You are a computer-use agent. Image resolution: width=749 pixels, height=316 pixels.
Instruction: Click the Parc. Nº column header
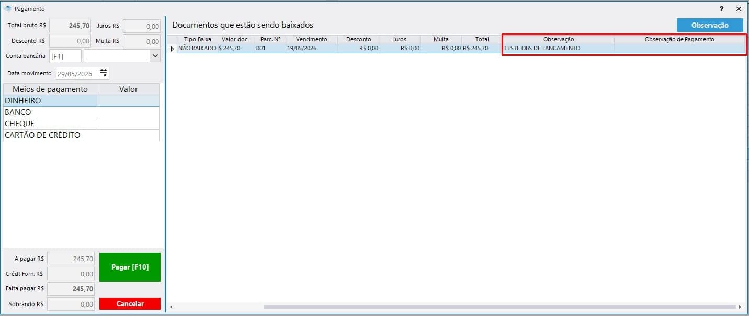click(x=270, y=39)
